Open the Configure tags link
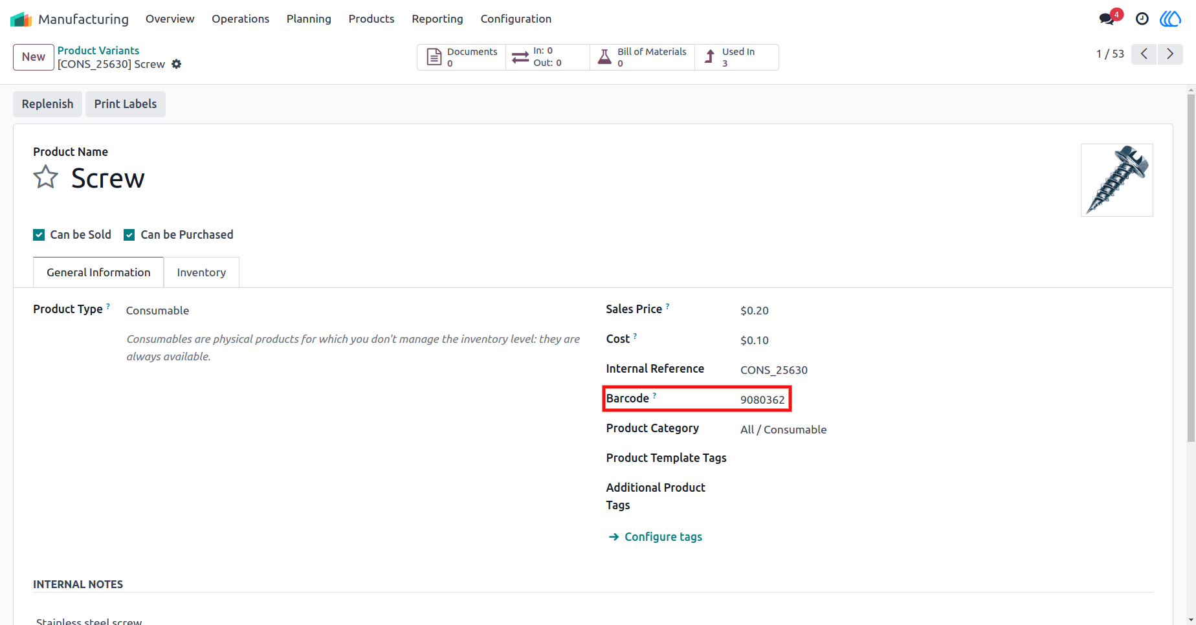The width and height of the screenshot is (1196, 625). (656, 537)
